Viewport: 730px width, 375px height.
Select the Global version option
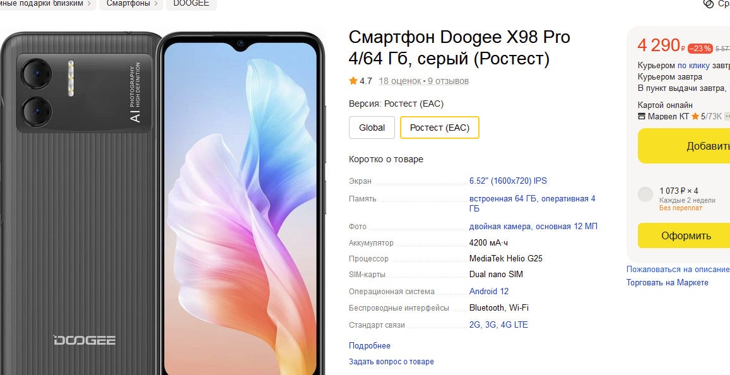coord(372,128)
